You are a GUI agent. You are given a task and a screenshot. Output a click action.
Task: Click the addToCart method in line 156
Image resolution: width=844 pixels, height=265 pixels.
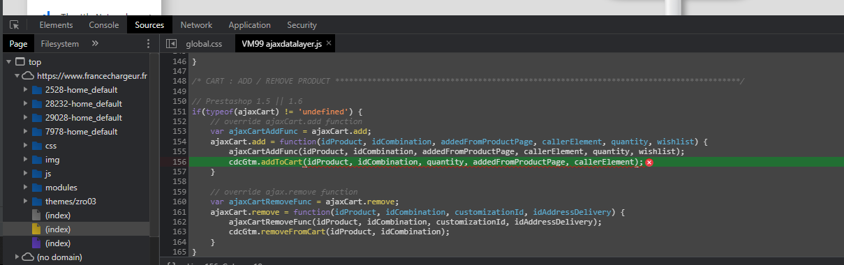pos(281,162)
